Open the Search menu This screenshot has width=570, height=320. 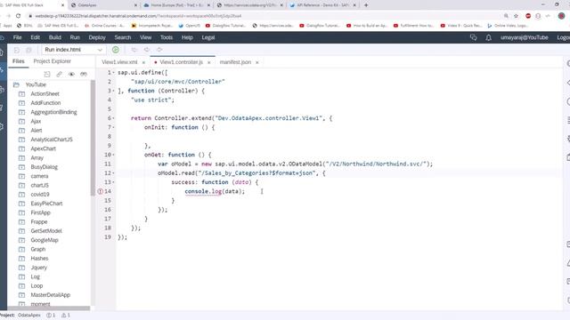click(x=123, y=37)
